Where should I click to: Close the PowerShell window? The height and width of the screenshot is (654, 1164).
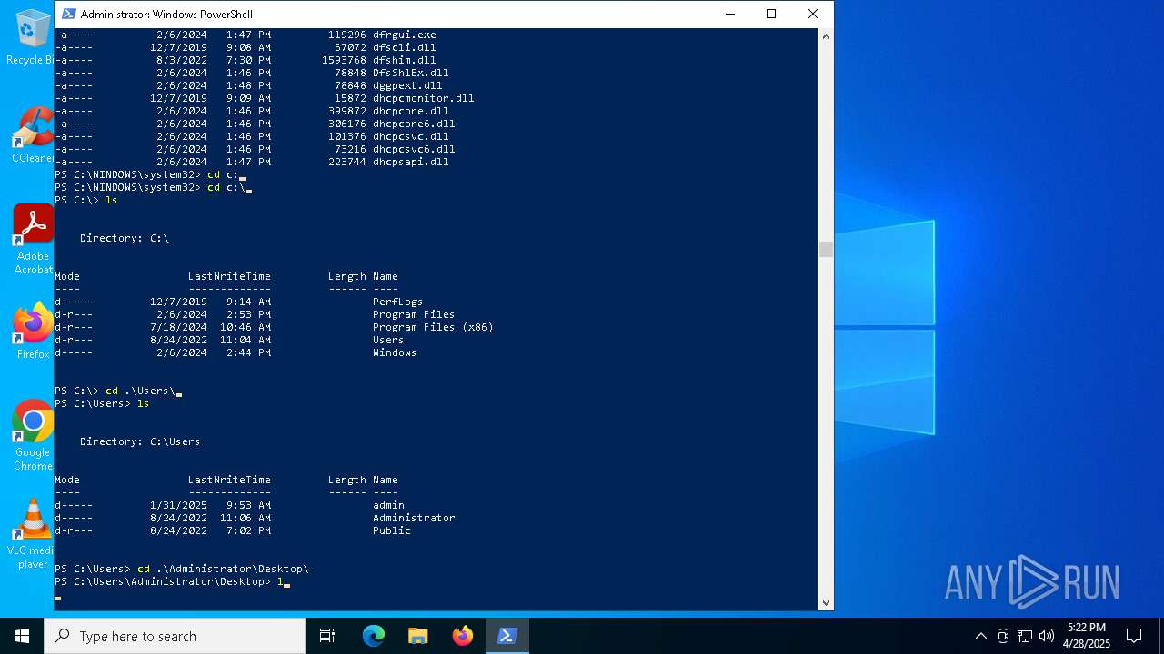click(x=813, y=14)
